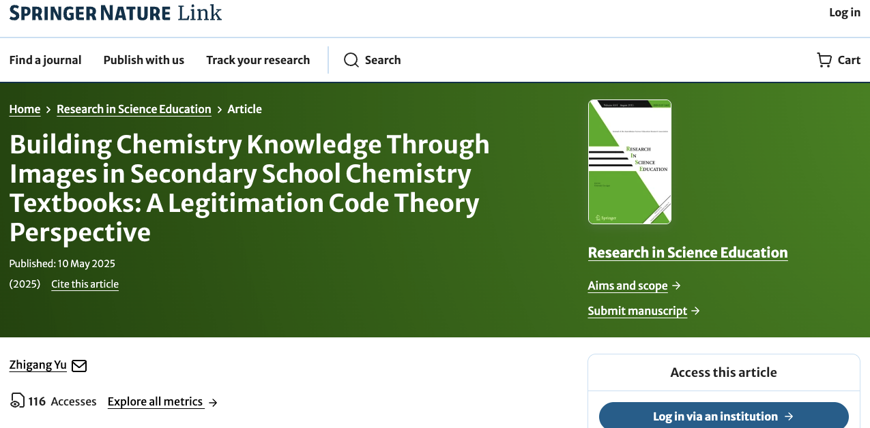Viewport: 870px width, 428px height.
Task: Open the Find a journal menu
Action: 45,60
